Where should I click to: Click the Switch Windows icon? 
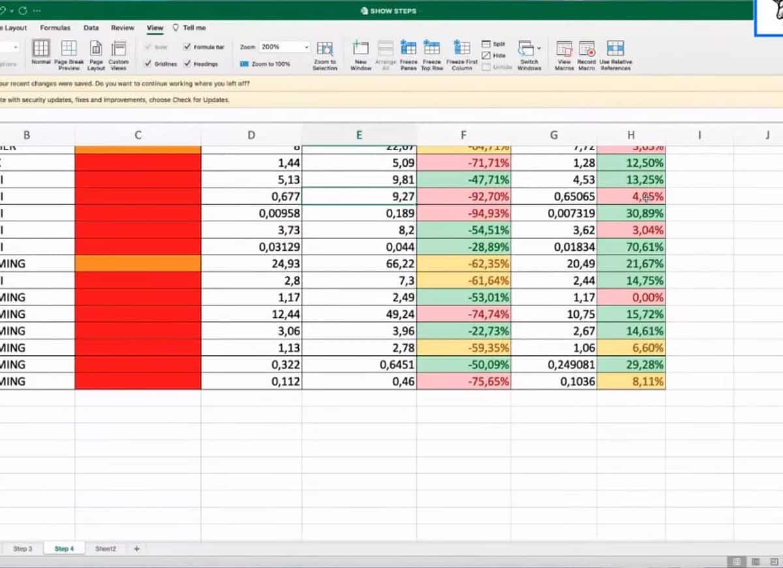pyautogui.click(x=526, y=48)
